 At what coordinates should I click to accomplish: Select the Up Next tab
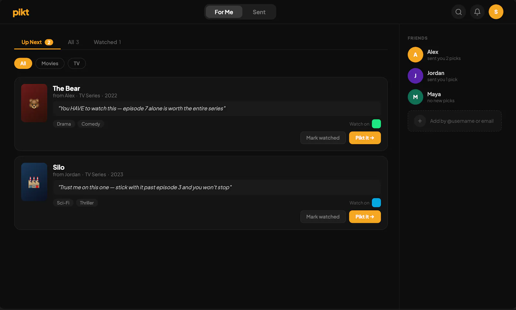37,42
